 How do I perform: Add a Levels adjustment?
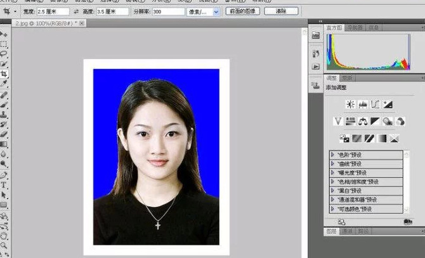click(363, 104)
